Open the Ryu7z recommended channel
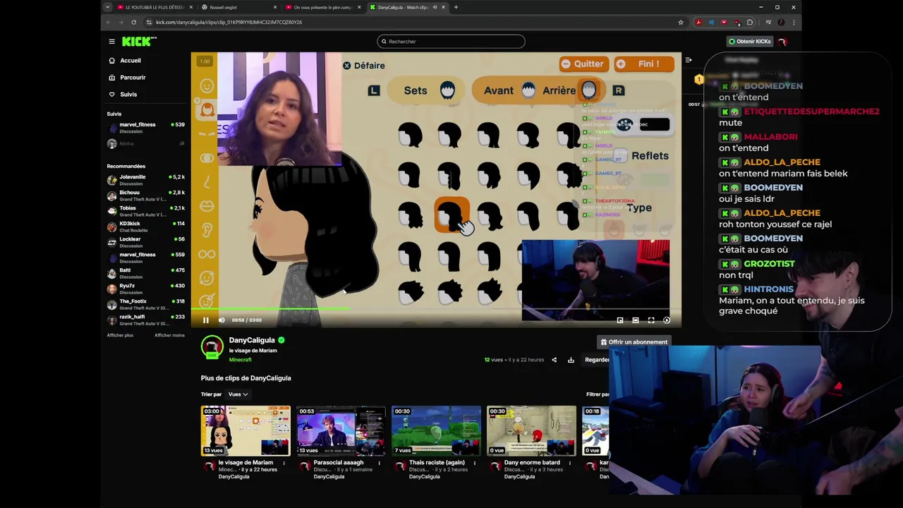The image size is (903, 508). 145,289
